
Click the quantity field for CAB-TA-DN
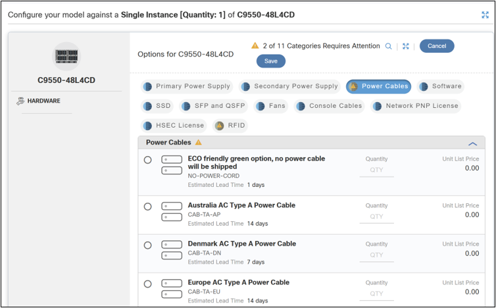tap(376, 255)
